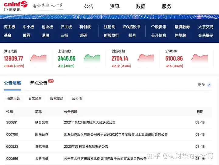This screenshot has height=165, width=219.
Task: Open the 调研 link
Action: coord(83,35)
